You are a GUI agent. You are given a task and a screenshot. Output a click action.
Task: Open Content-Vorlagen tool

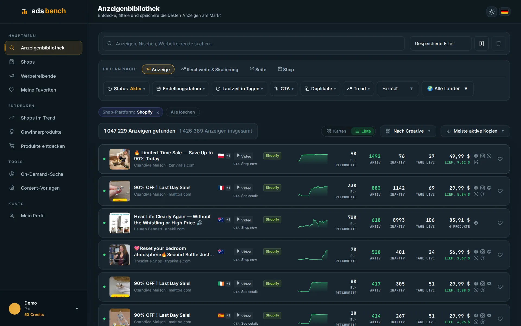(43, 188)
